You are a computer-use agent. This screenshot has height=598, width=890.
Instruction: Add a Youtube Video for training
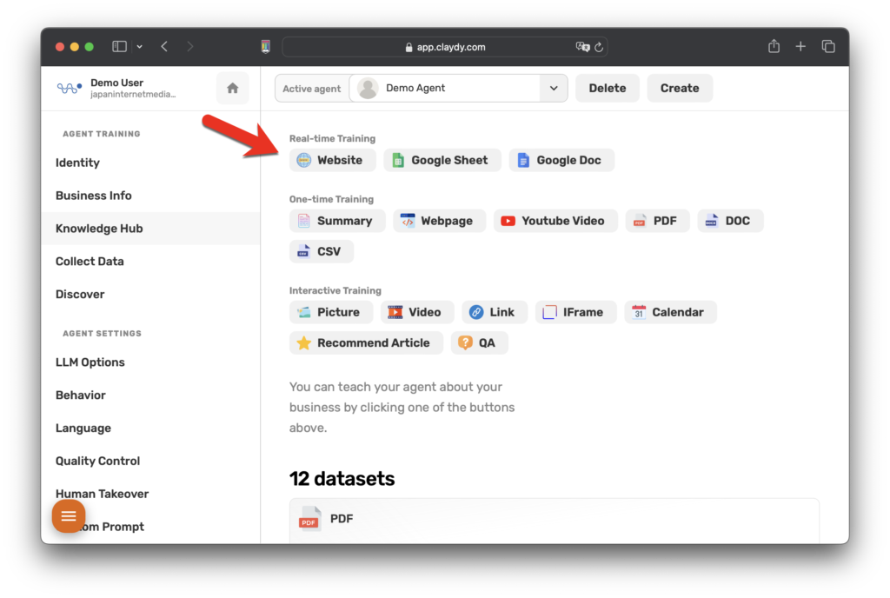click(x=555, y=221)
